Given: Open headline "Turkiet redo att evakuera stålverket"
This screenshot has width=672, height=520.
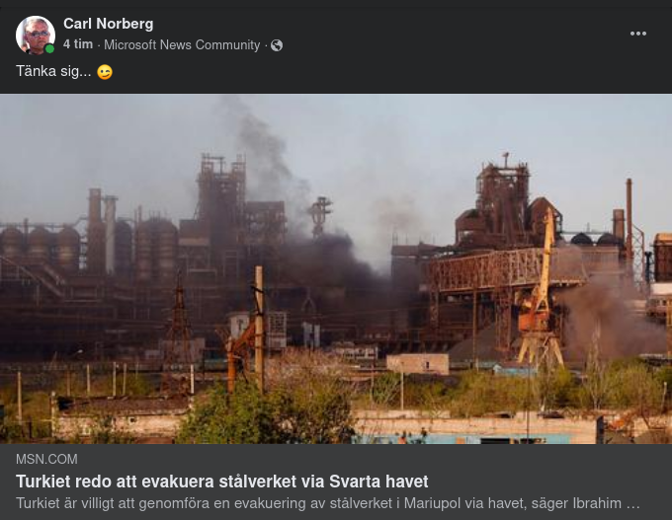Looking at the screenshot, I should pyautogui.click(x=222, y=482).
